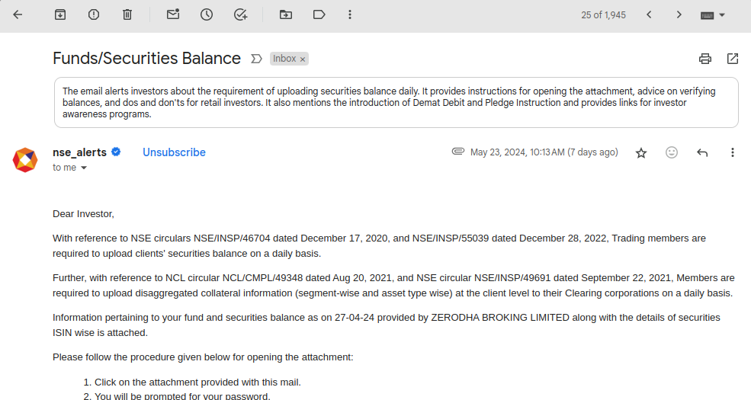The image size is (751, 400).
Task: Open the Labels menu
Action: click(319, 14)
